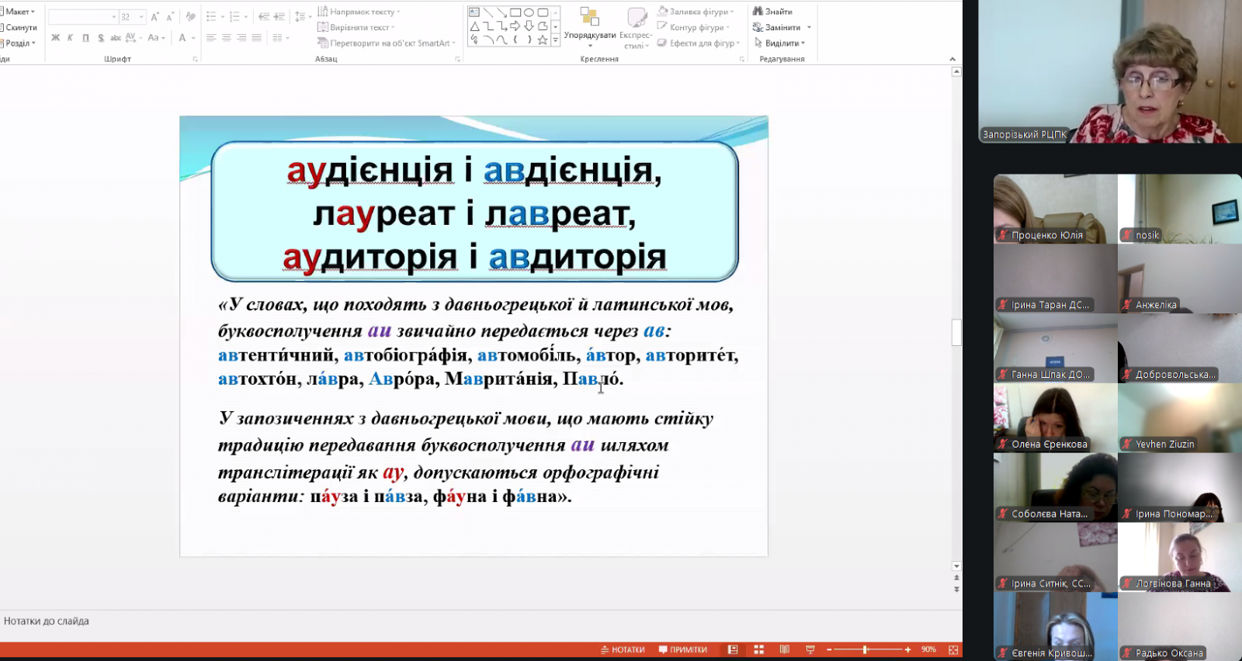Toggle the НОТАТКИ notes pane

click(x=623, y=650)
